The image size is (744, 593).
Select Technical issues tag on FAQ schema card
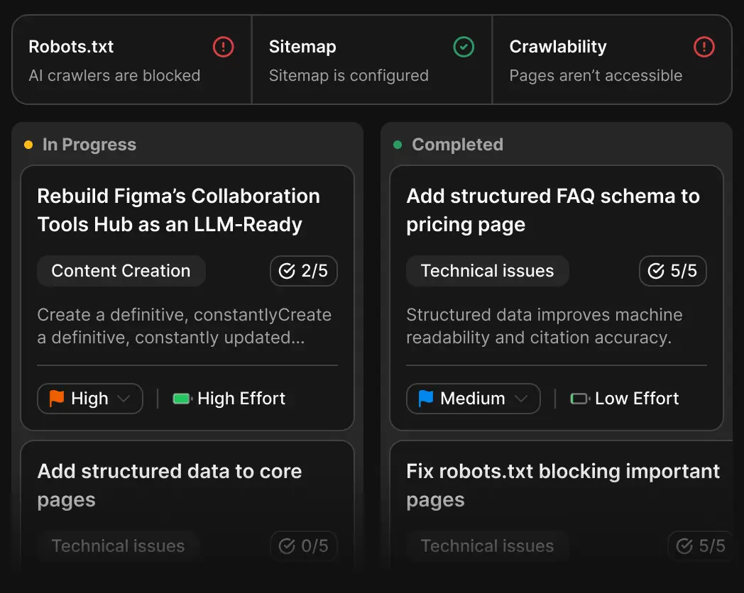click(x=487, y=271)
